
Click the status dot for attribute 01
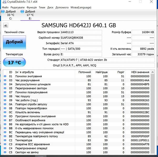[5, 76]
